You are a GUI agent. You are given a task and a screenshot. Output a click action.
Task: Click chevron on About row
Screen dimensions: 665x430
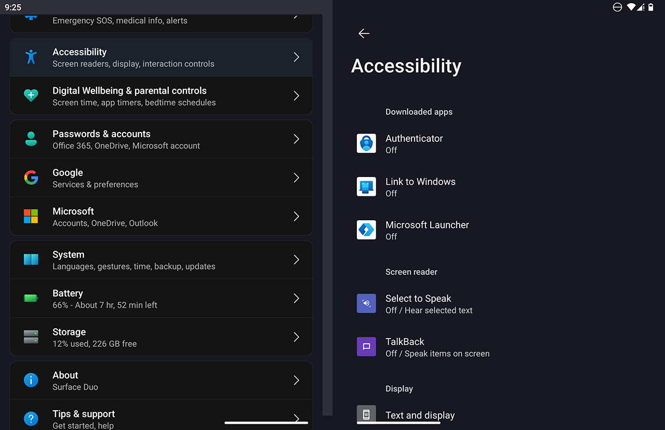(296, 380)
